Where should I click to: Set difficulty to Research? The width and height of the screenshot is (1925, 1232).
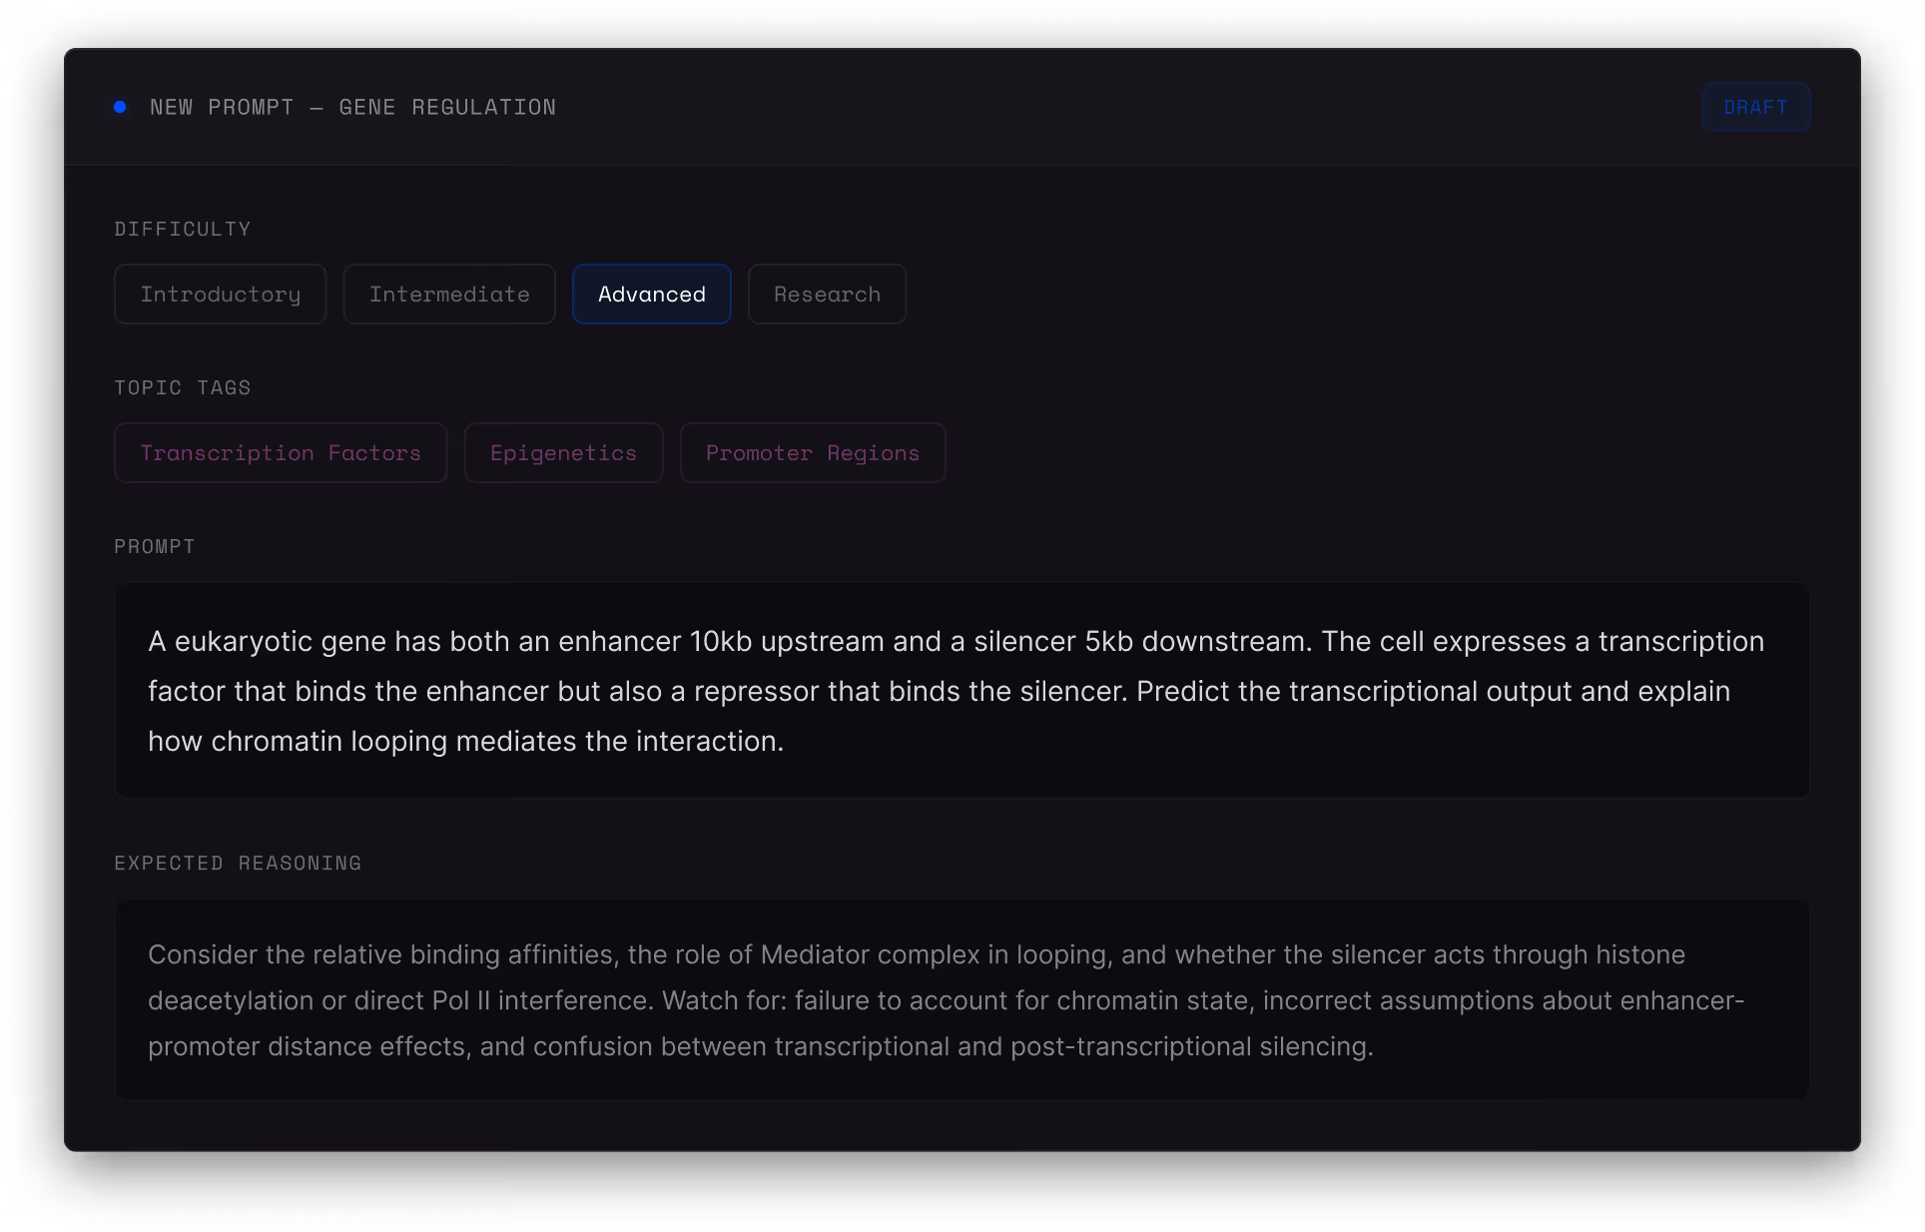click(x=827, y=295)
